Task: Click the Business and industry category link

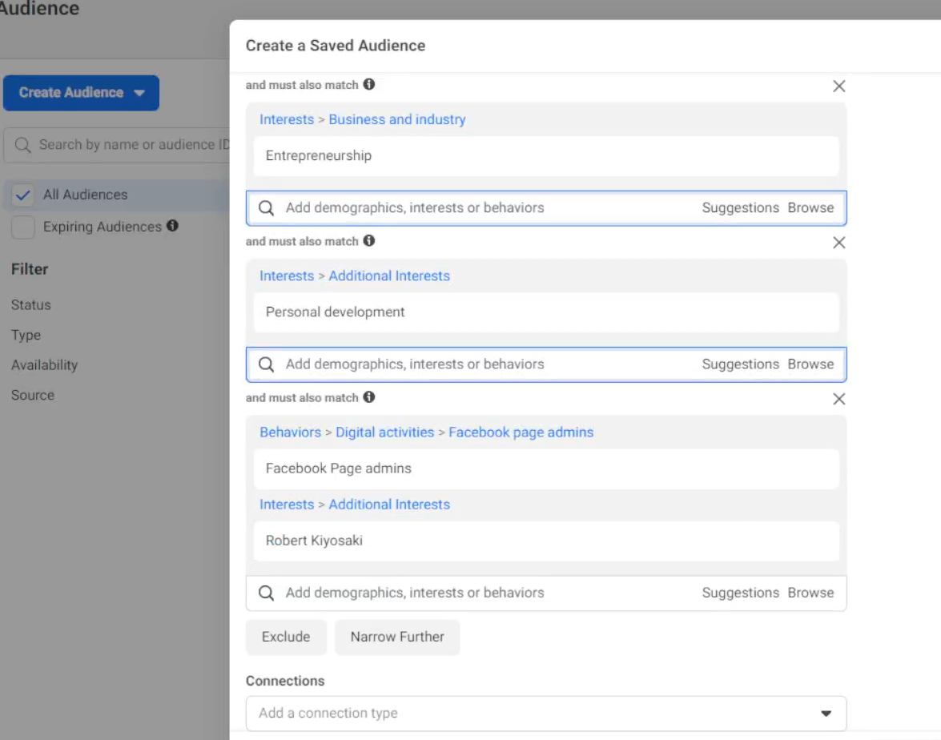Action: 397,119
